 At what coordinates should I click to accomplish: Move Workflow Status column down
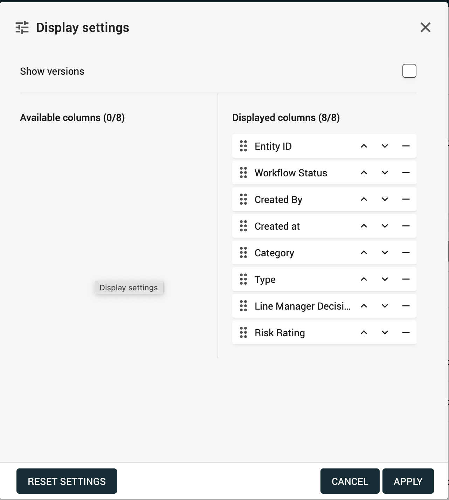click(x=385, y=173)
